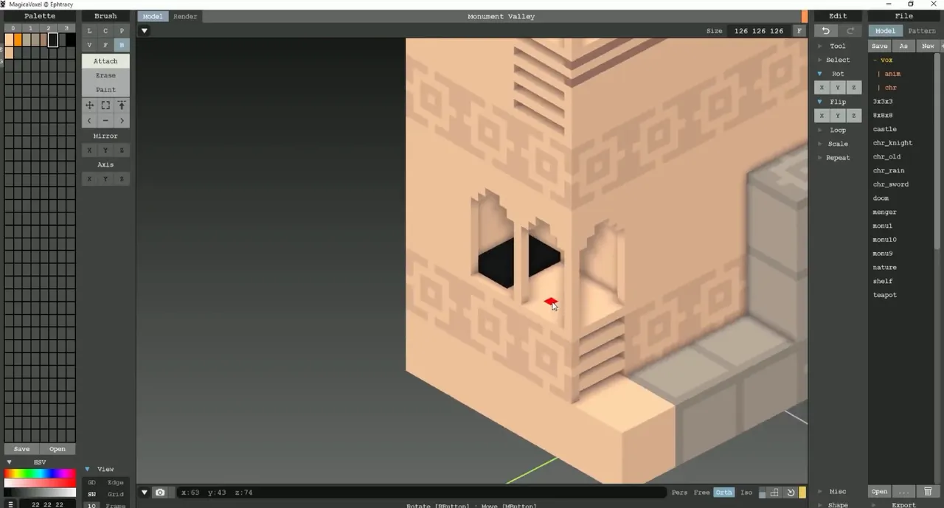Click the up-arrow pick icon in Brush
Screen dimensions: 944x508
pos(122,105)
